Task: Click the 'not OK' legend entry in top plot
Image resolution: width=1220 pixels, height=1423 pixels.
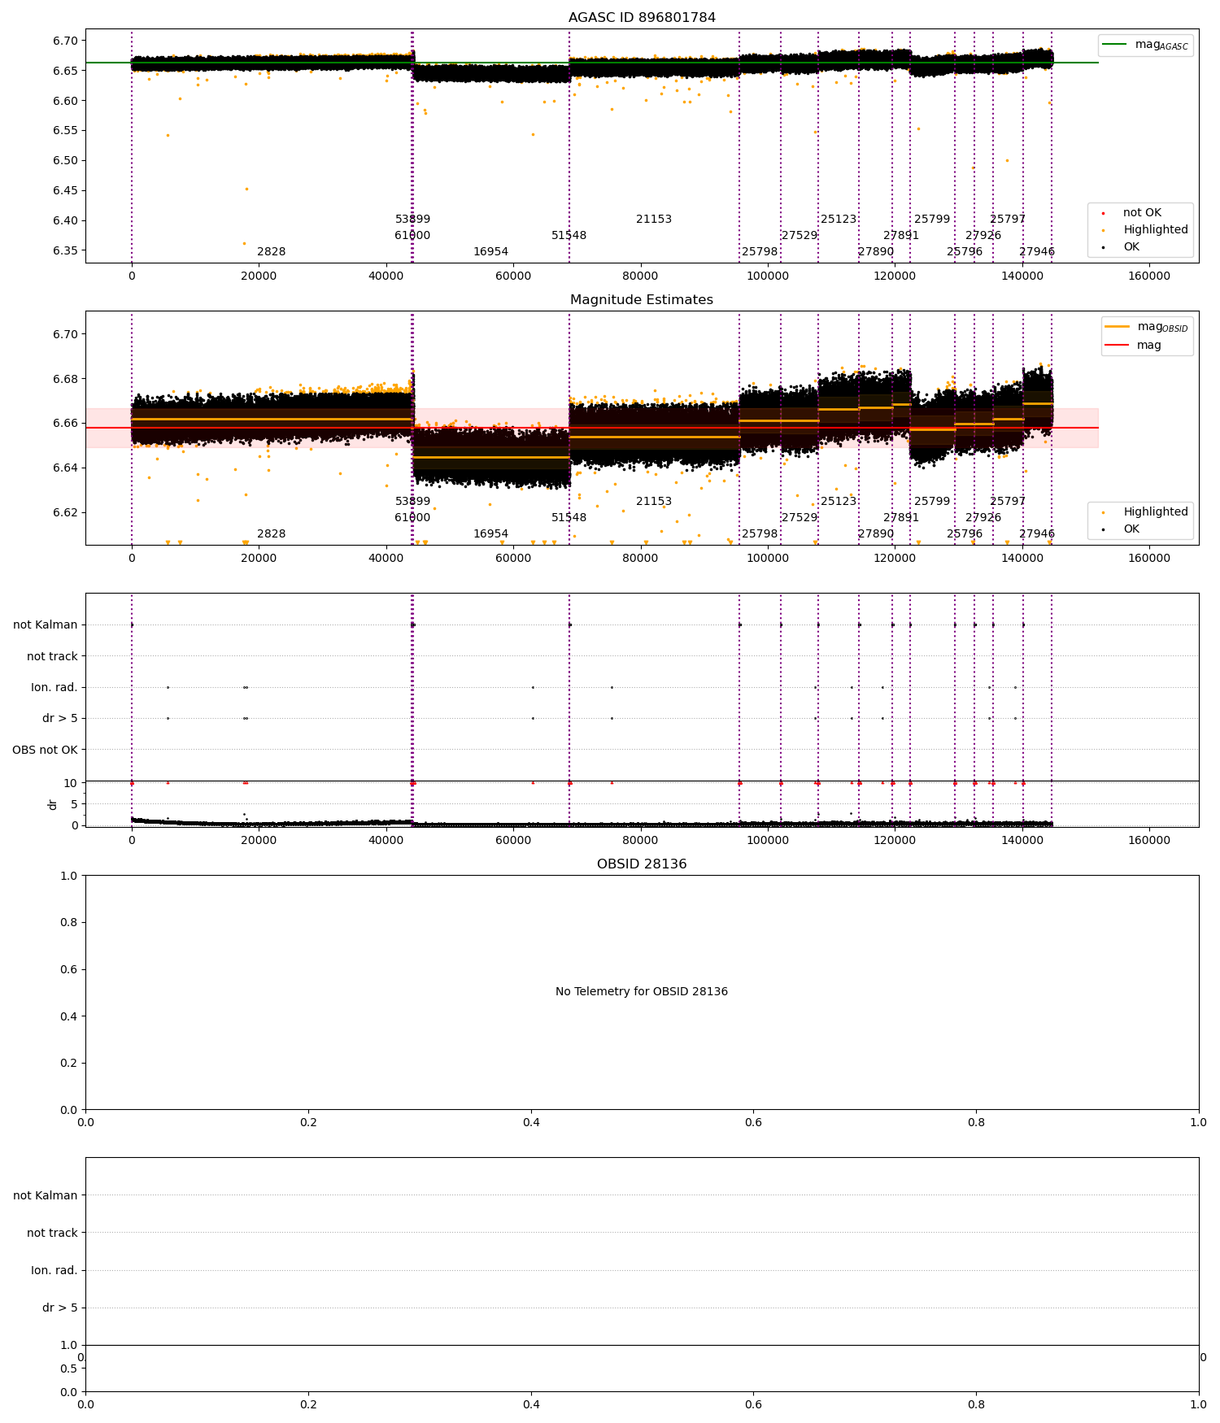Action: 1142,213
